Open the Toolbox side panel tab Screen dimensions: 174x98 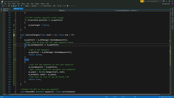pyautogui.click(x=1, y=10)
